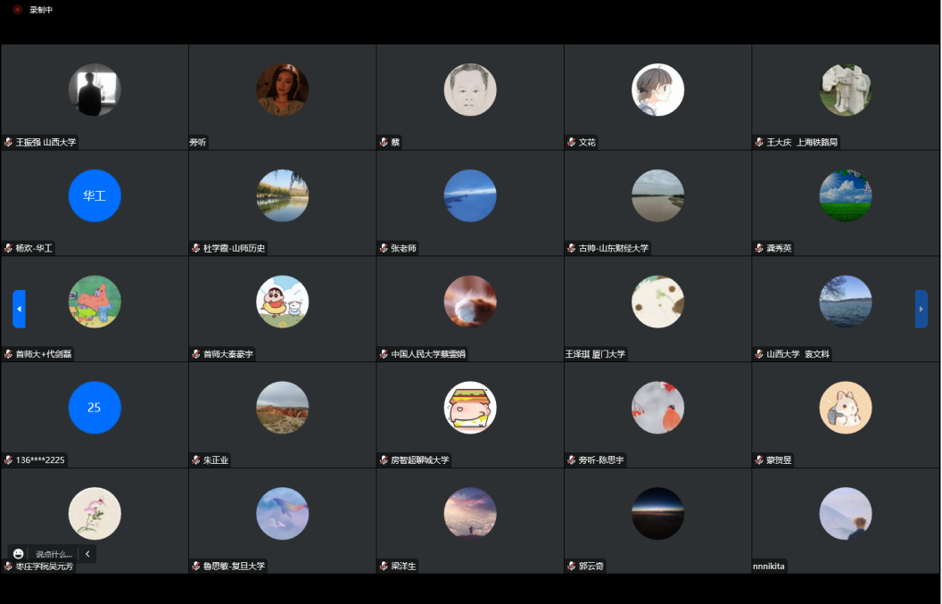Viewport: 942px width, 604px height.
Task: Click muted mic icon next to 文花
Action: 571,142
